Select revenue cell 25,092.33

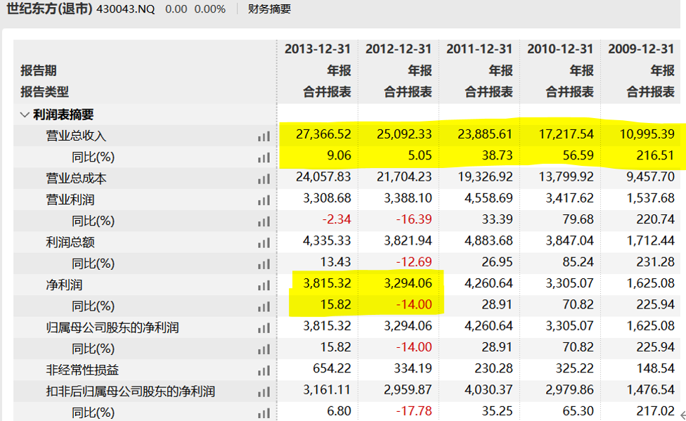tap(404, 134)
